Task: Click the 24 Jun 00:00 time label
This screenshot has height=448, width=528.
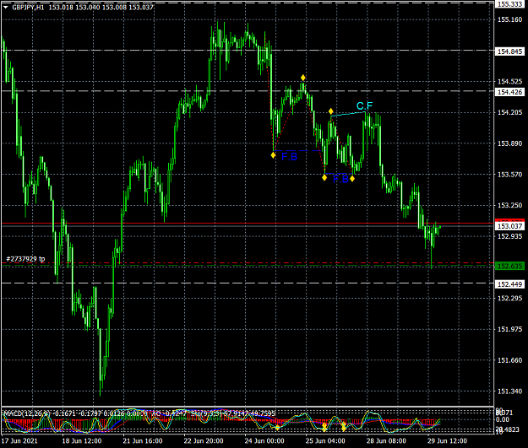Action: [x=264, y=441]
